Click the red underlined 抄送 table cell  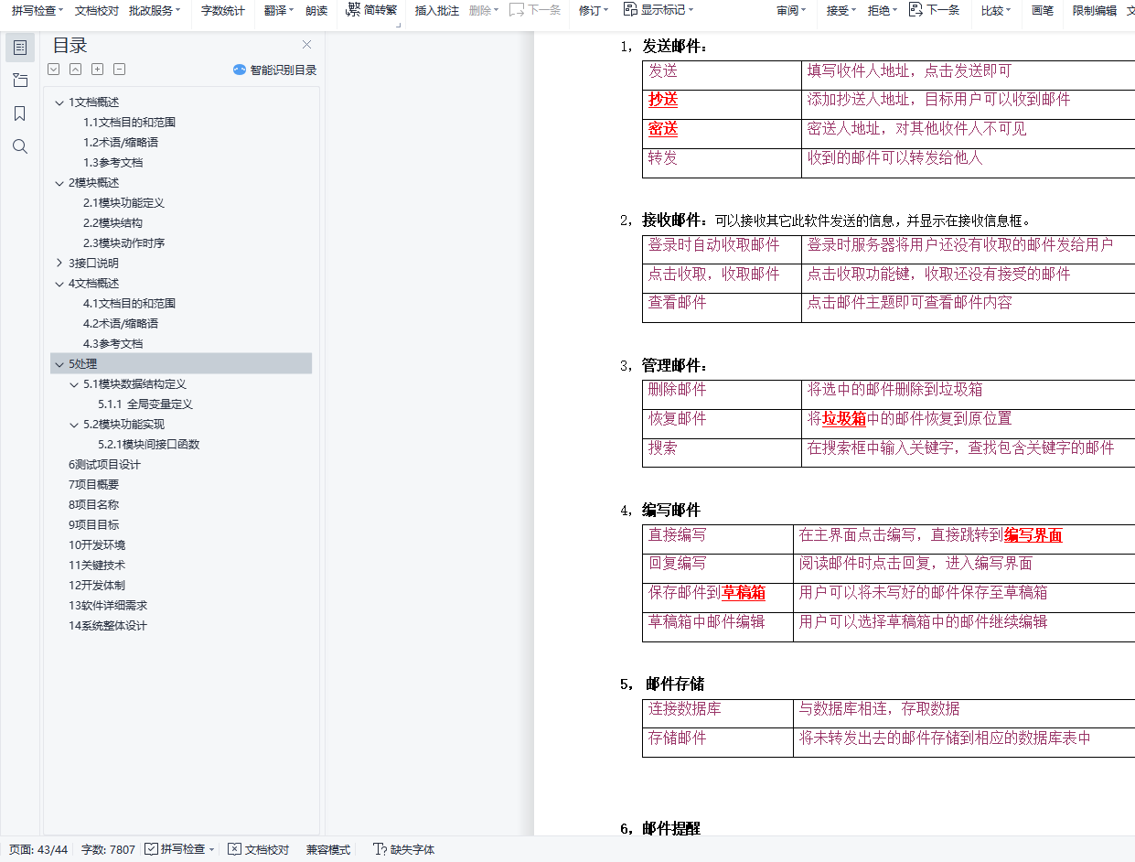coord(663,100)
